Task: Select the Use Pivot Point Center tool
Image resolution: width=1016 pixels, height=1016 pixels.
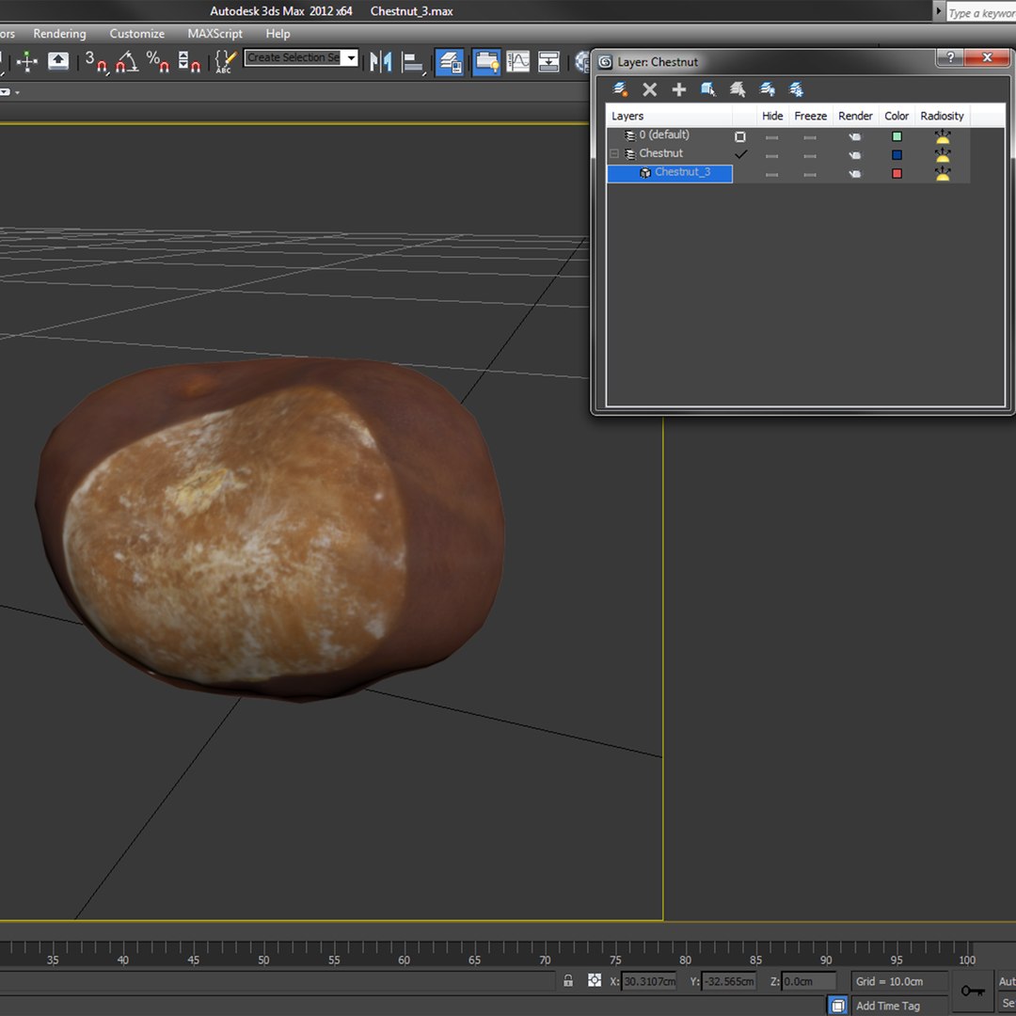Action: [27, 62]
